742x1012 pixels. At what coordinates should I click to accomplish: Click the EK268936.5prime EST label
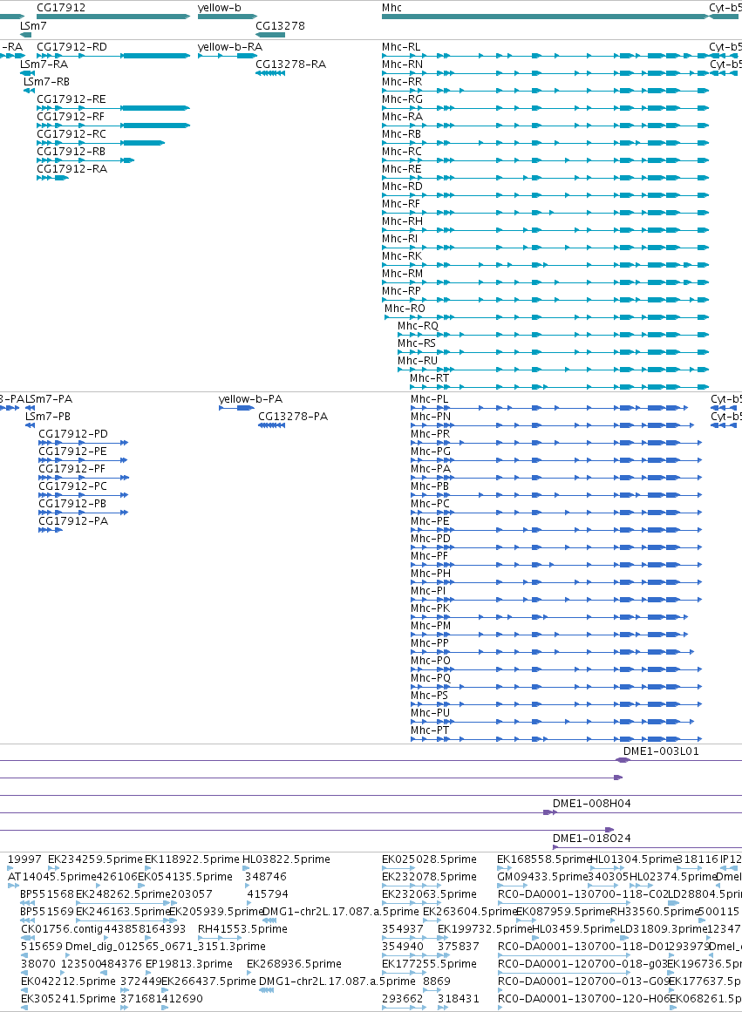(x=294, y=964)
